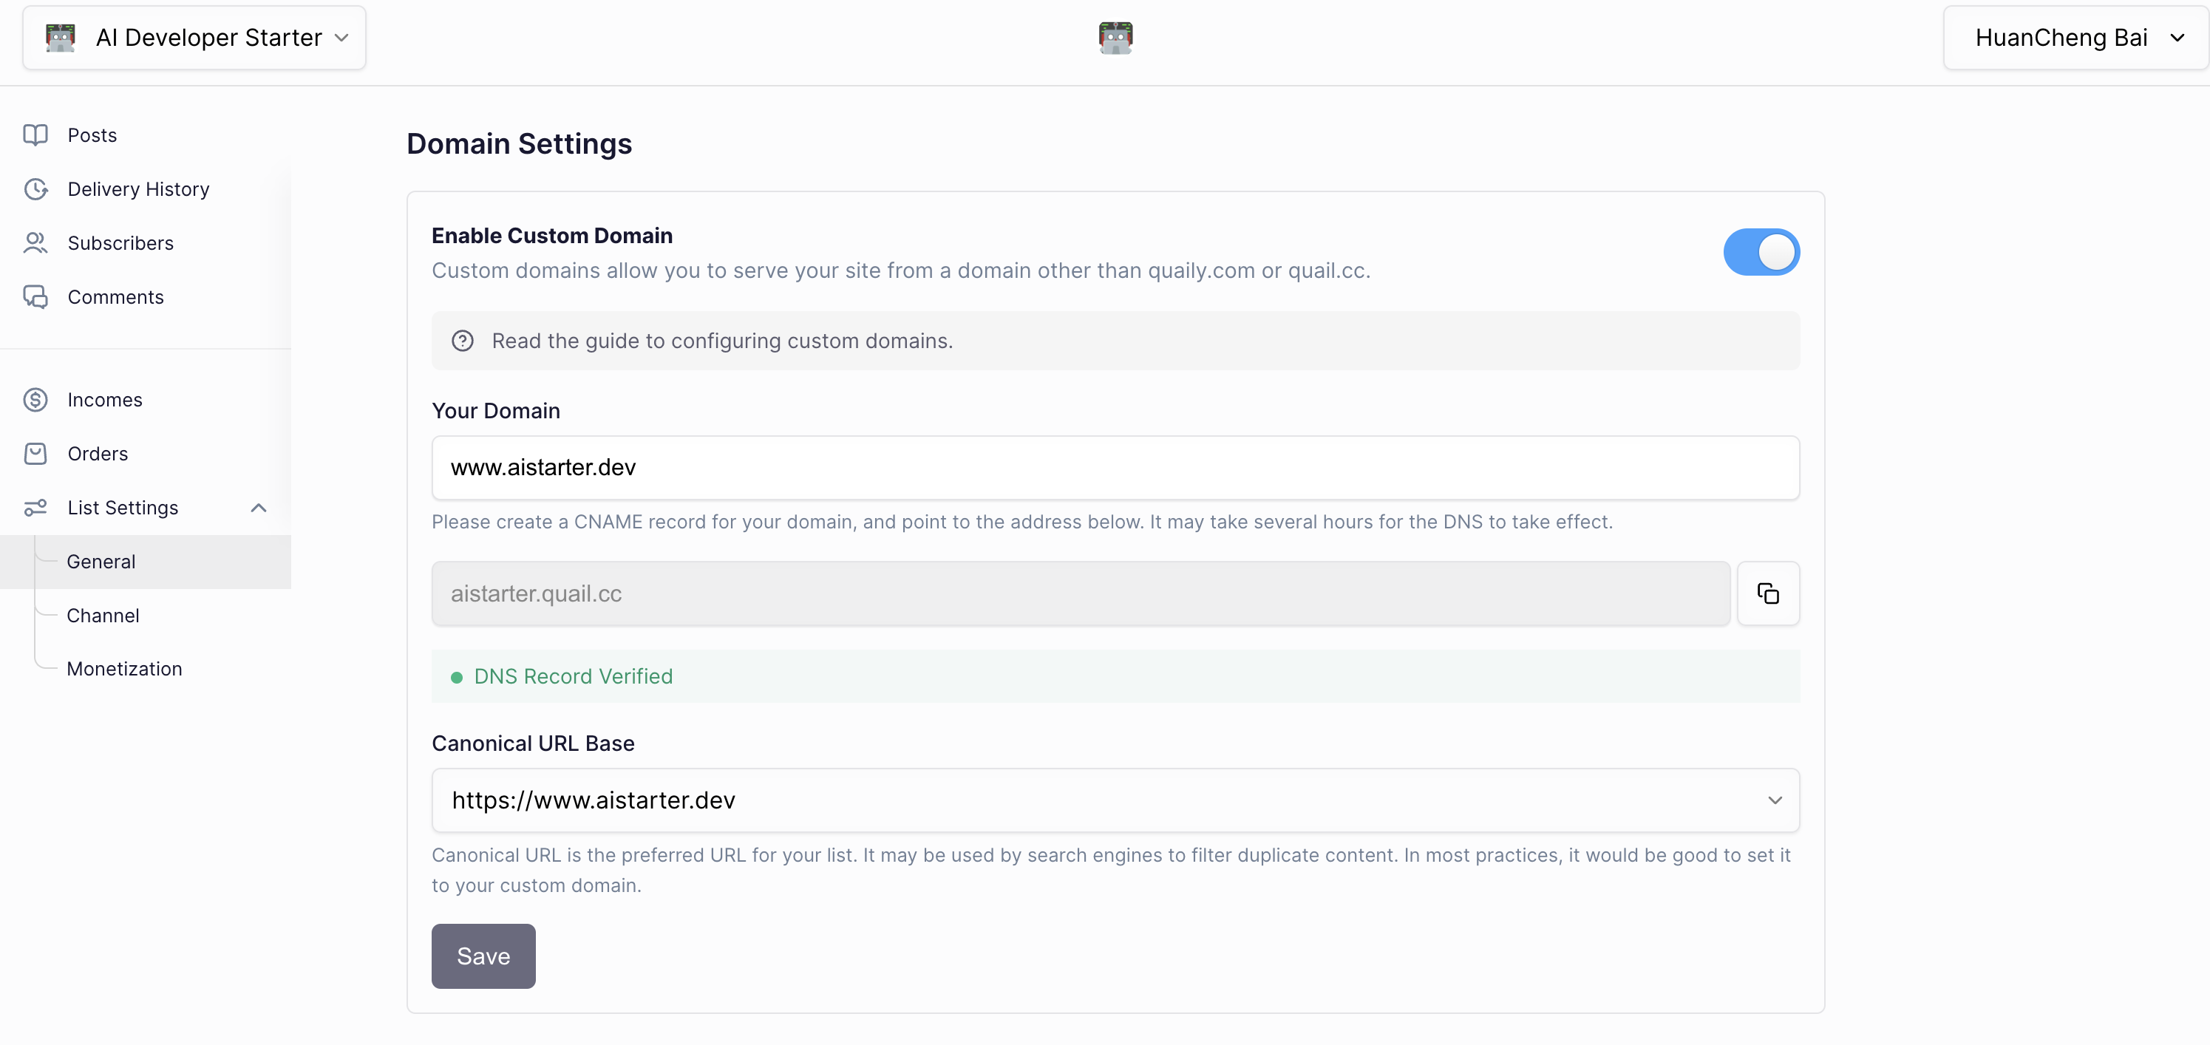Select the General settings item
This screenshot has width=2210, height=1045.
[101, 562]
